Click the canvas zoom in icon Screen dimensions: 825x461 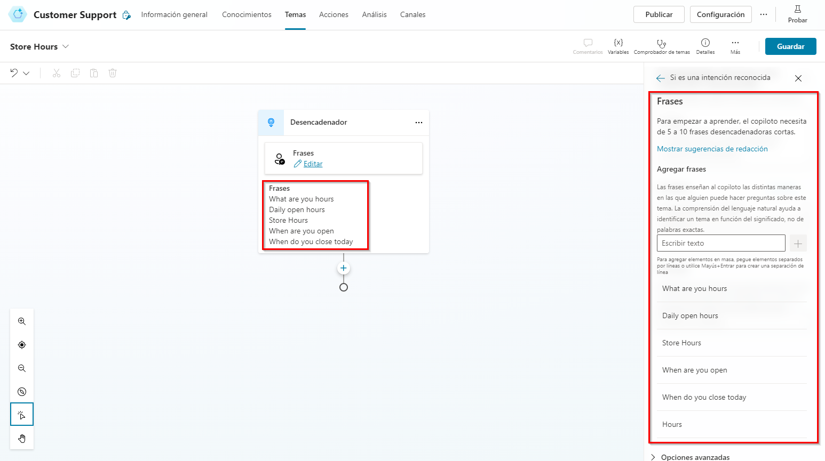click(22, 321)
